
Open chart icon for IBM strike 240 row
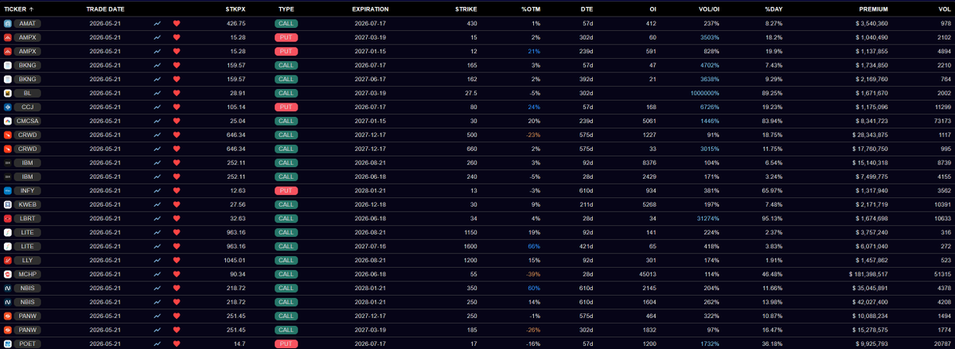pyautogui.click(x=158, y=176)
